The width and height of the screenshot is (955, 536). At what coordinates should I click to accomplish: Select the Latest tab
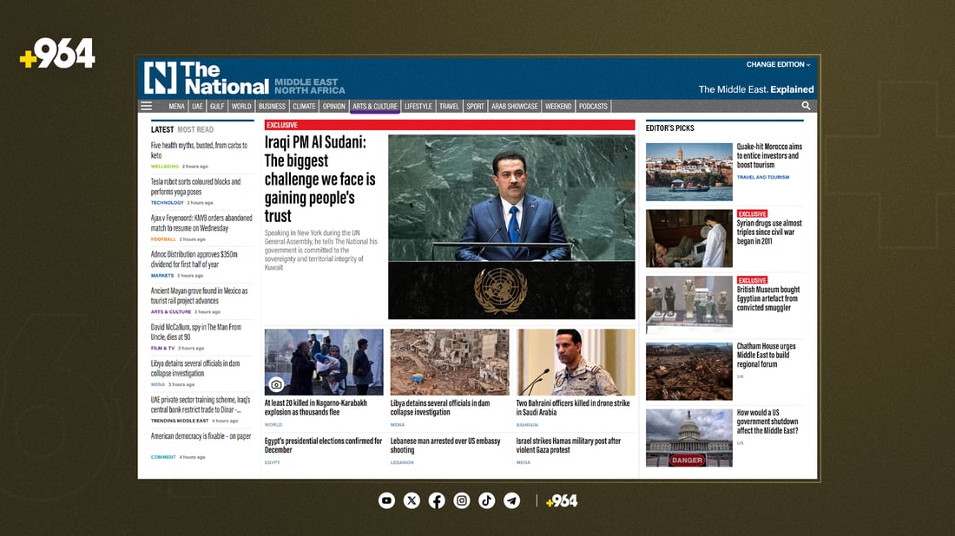(x=162, y=129)
